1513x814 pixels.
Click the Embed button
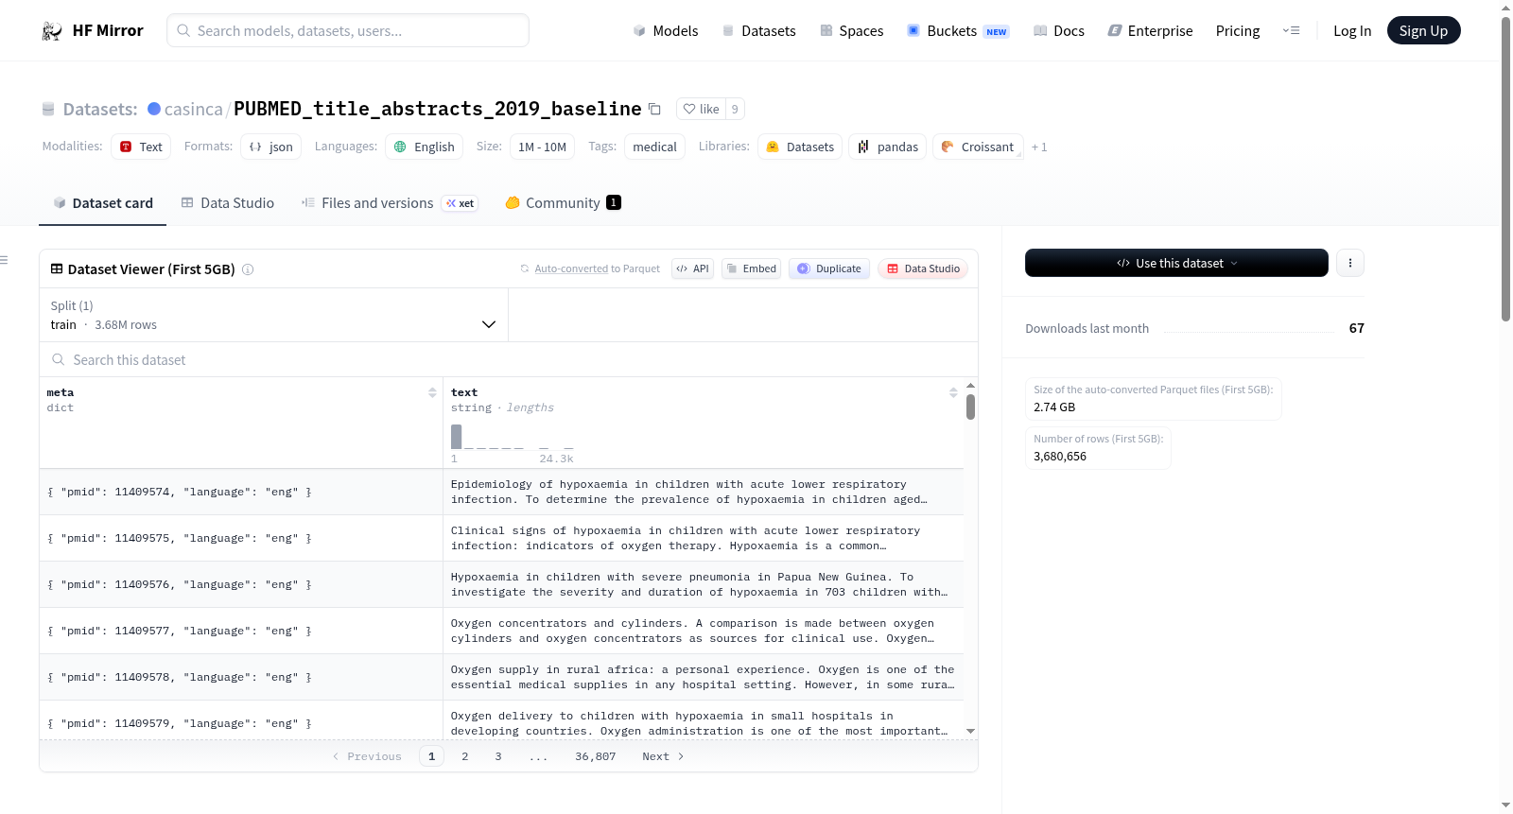click(x=752, y=268)
